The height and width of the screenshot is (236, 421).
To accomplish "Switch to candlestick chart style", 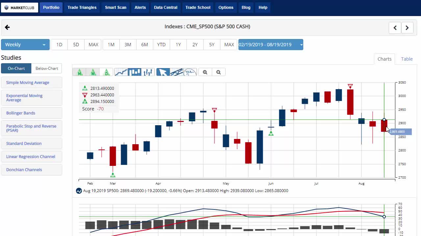I will click(135, 72).
